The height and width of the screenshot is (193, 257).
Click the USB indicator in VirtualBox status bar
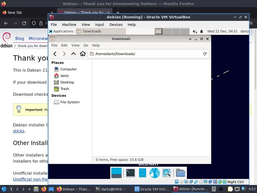coord(196,182)
